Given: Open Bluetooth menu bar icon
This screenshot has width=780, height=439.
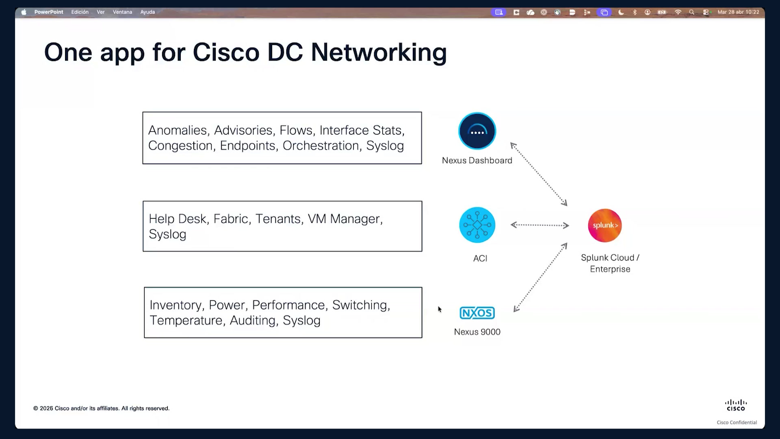Looking at the screenshot, I should coord(635,12).
